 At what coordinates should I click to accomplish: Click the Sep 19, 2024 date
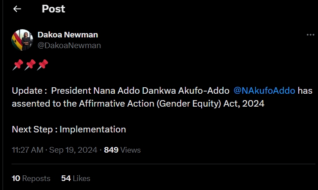click(x=74, y=150)
